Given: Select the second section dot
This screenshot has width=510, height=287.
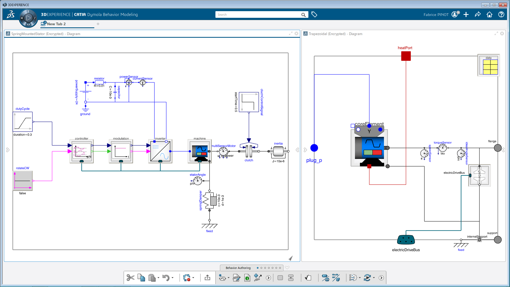Looking at the screenshot, I should point(261,268).
